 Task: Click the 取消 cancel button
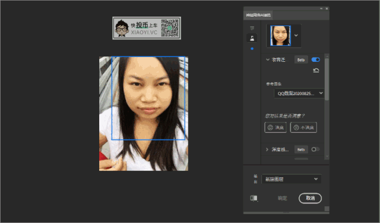(x=310, y=198)
